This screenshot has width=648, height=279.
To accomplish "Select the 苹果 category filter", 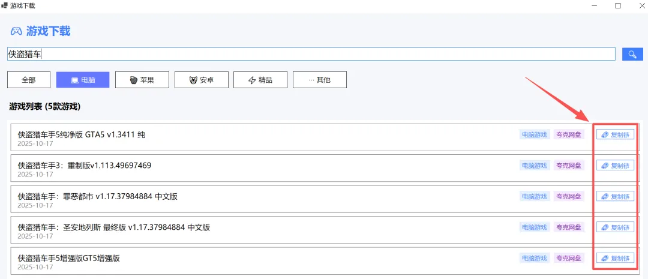I will (x=142, y=80).
